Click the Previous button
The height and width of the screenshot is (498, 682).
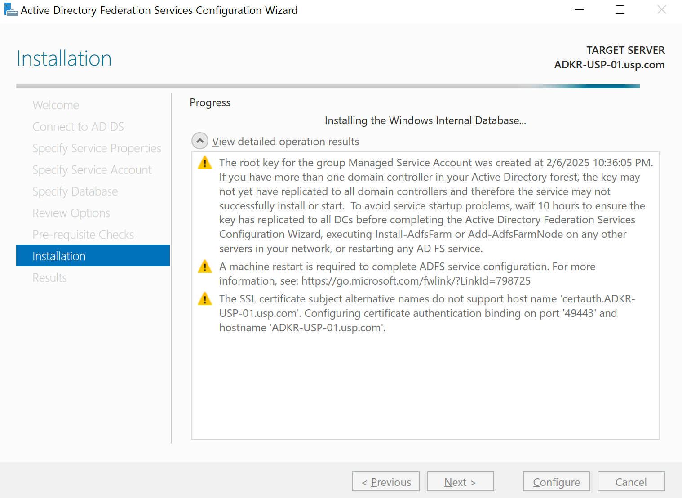click(386, 481)
